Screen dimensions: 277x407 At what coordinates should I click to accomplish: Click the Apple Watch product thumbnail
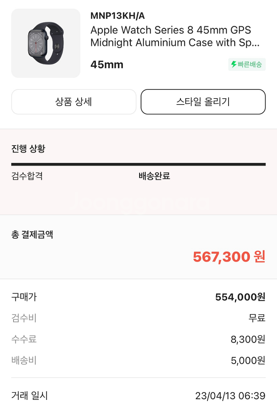[x=46, y=43]
